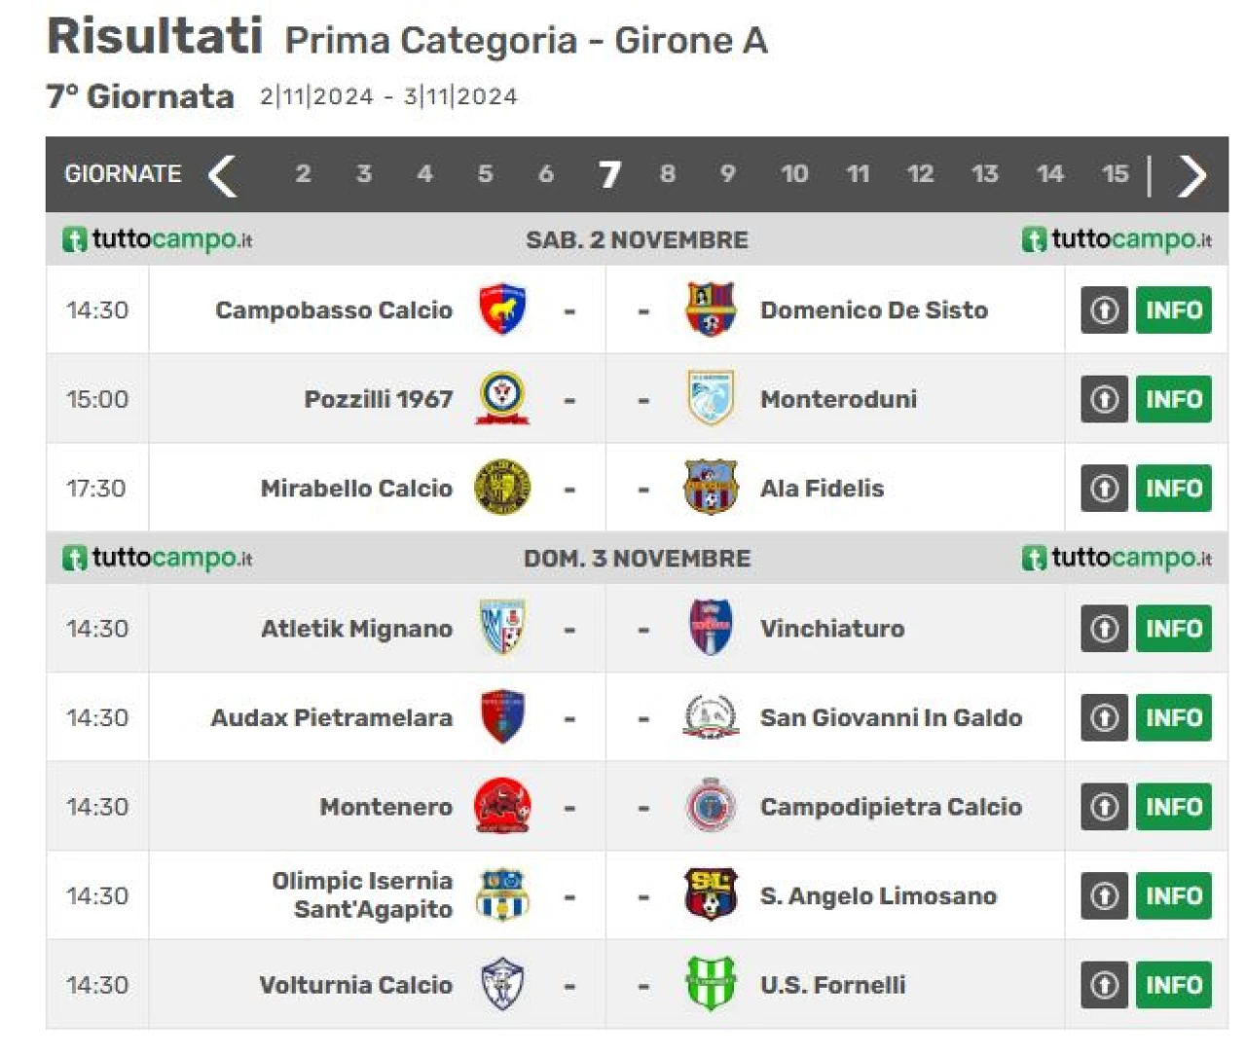Click the up-arrow icon in the Volturnia Calcio row
This screenshot has height=1056, width=1246.
point(1104,985)
